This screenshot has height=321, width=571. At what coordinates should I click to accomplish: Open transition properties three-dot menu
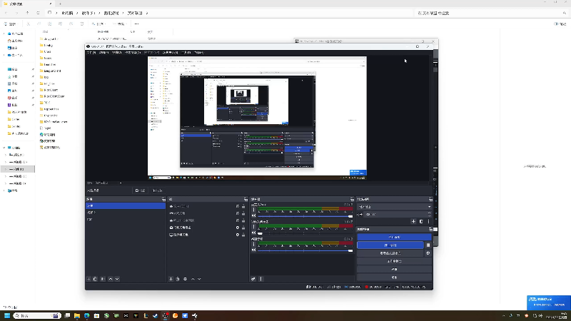tap(429, 221)
